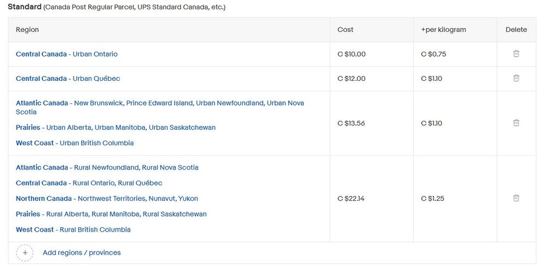Edit Prairies Urban Alberta region link

point(115,128)
